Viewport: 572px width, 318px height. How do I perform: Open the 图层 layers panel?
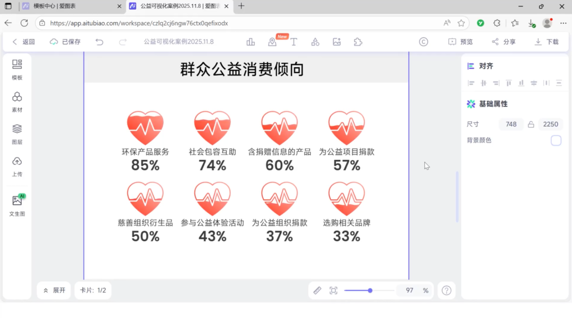pos(17,134)
